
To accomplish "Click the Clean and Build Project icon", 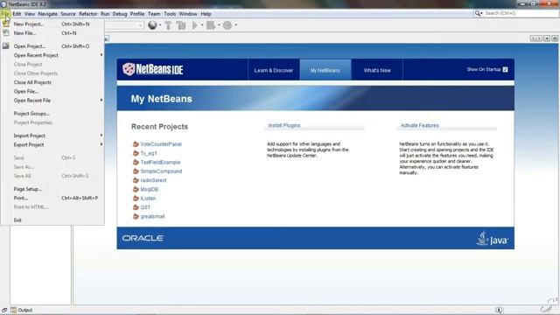I will 181,25.
